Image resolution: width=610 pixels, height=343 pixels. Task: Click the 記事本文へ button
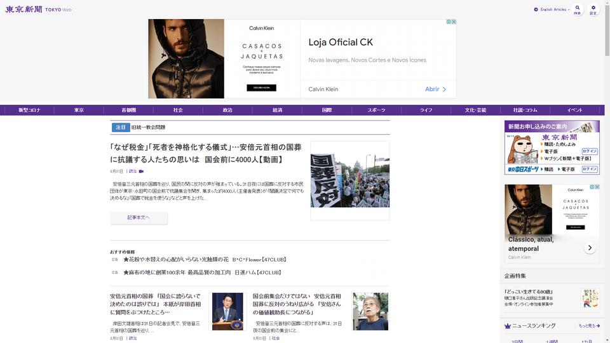click(x=139, y=218)
